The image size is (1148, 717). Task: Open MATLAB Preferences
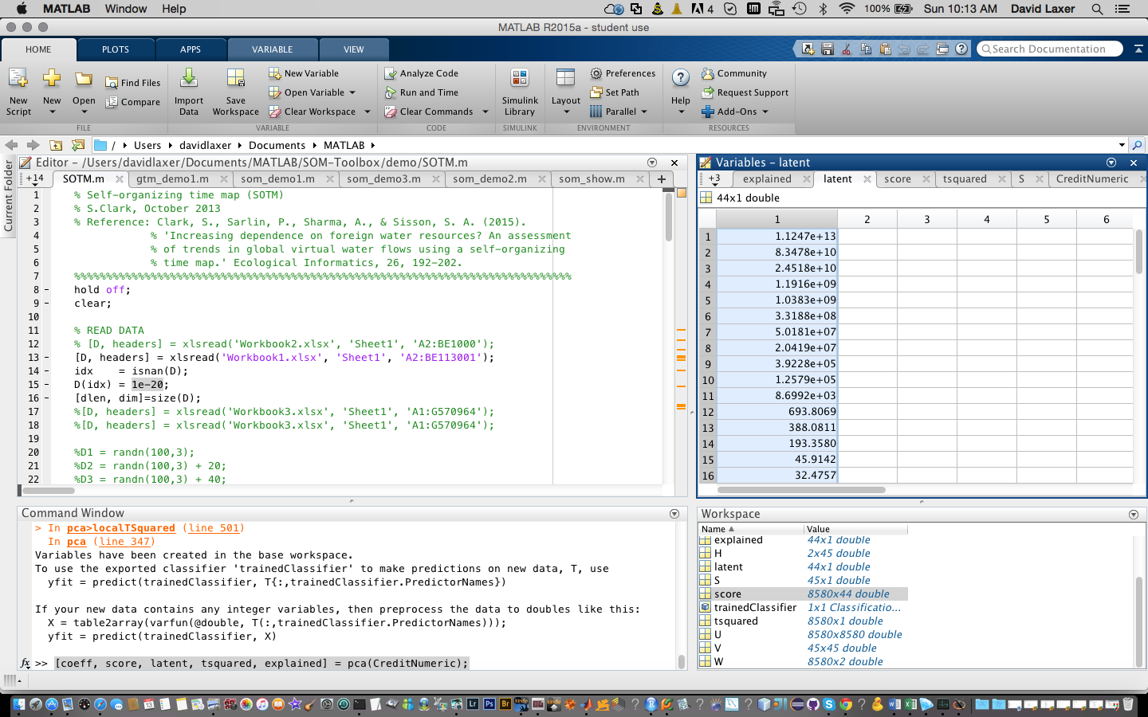(623, 73)
